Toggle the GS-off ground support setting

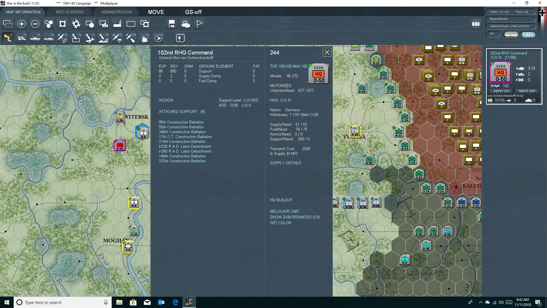tap(193, 12)
